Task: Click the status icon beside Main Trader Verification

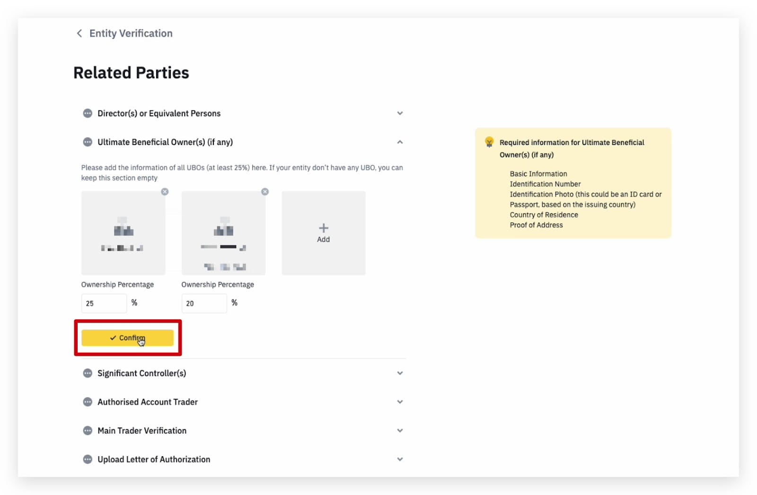Action: 88,431
